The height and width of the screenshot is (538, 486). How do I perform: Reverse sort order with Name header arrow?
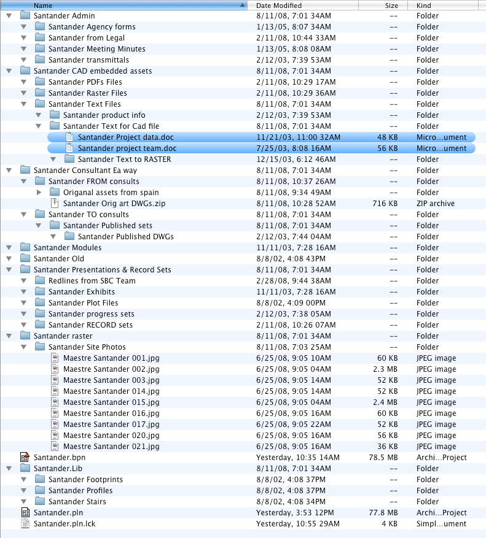click(242, 5)
